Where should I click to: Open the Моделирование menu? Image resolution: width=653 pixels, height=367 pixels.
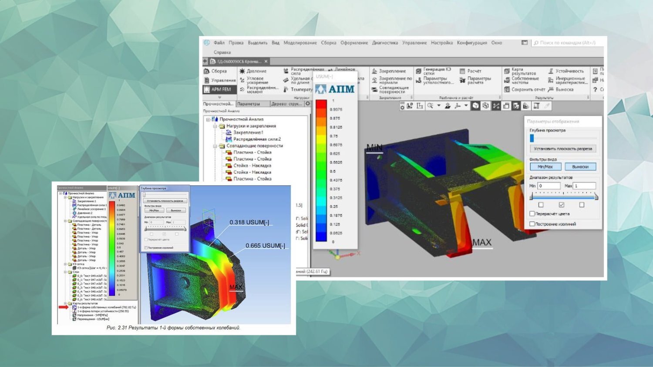tap(300, 43)
